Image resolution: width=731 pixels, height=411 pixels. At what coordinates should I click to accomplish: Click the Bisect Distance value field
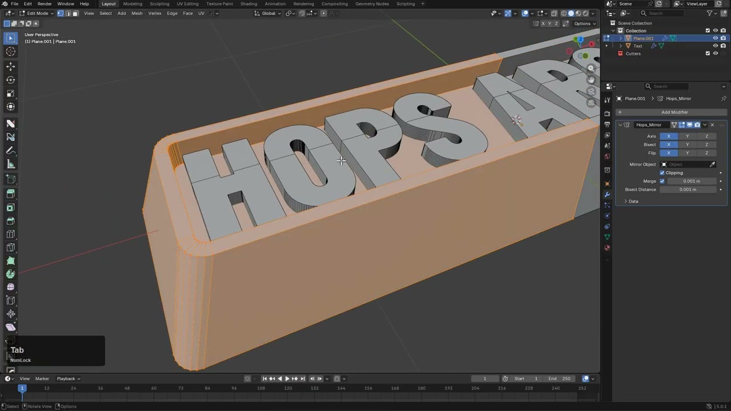688,190
